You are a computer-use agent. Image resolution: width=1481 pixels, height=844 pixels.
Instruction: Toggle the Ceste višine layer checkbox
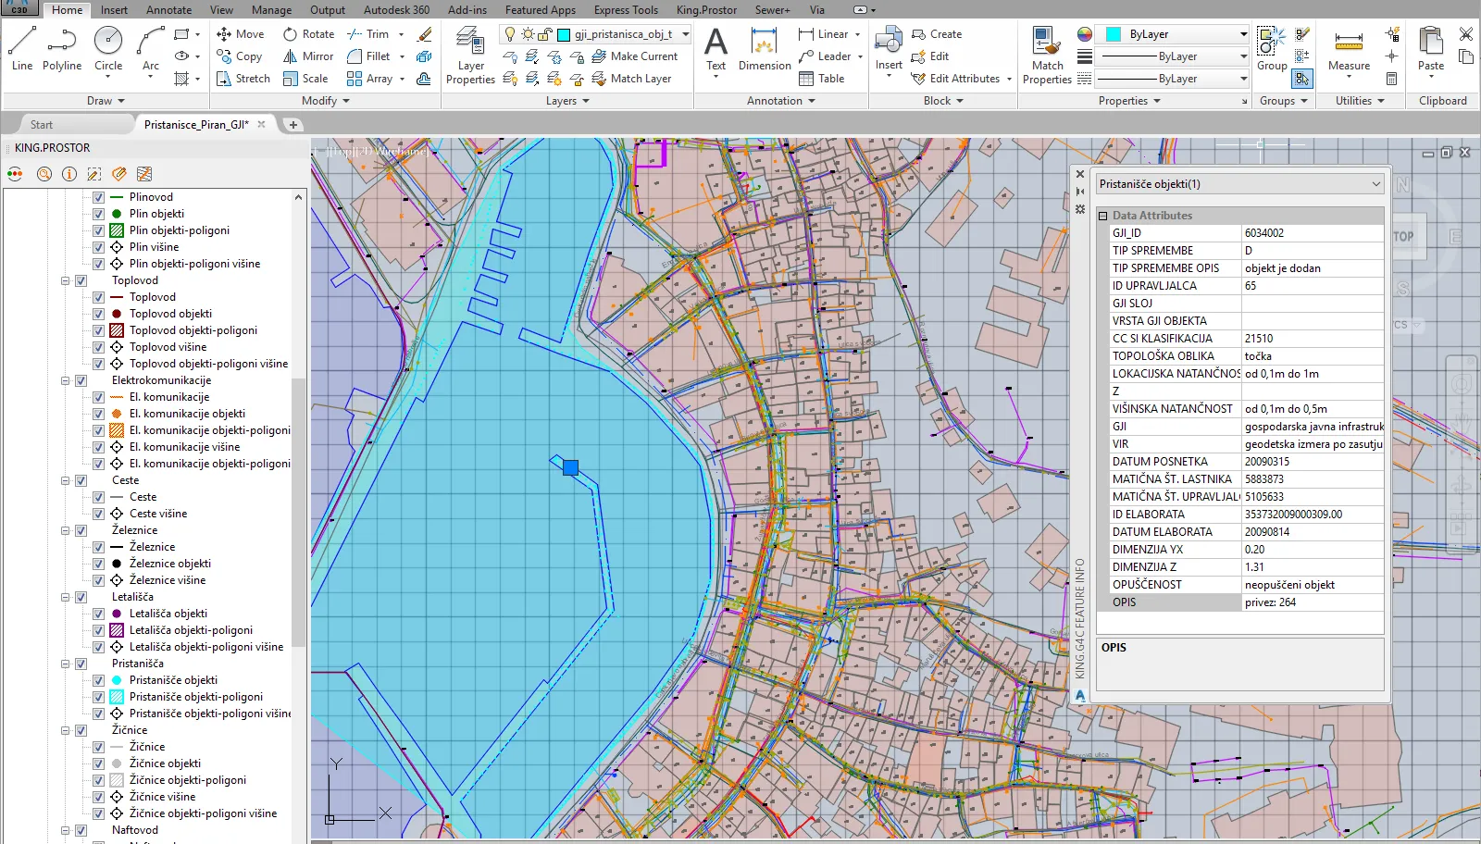(98, 514)
